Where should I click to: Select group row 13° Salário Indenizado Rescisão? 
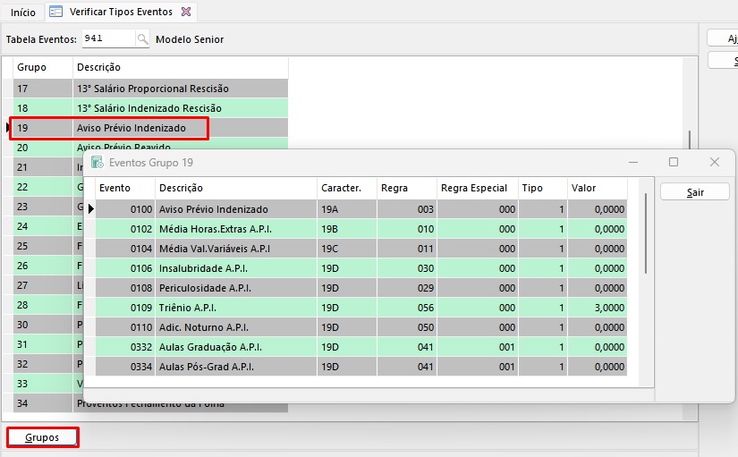(150, 108)
